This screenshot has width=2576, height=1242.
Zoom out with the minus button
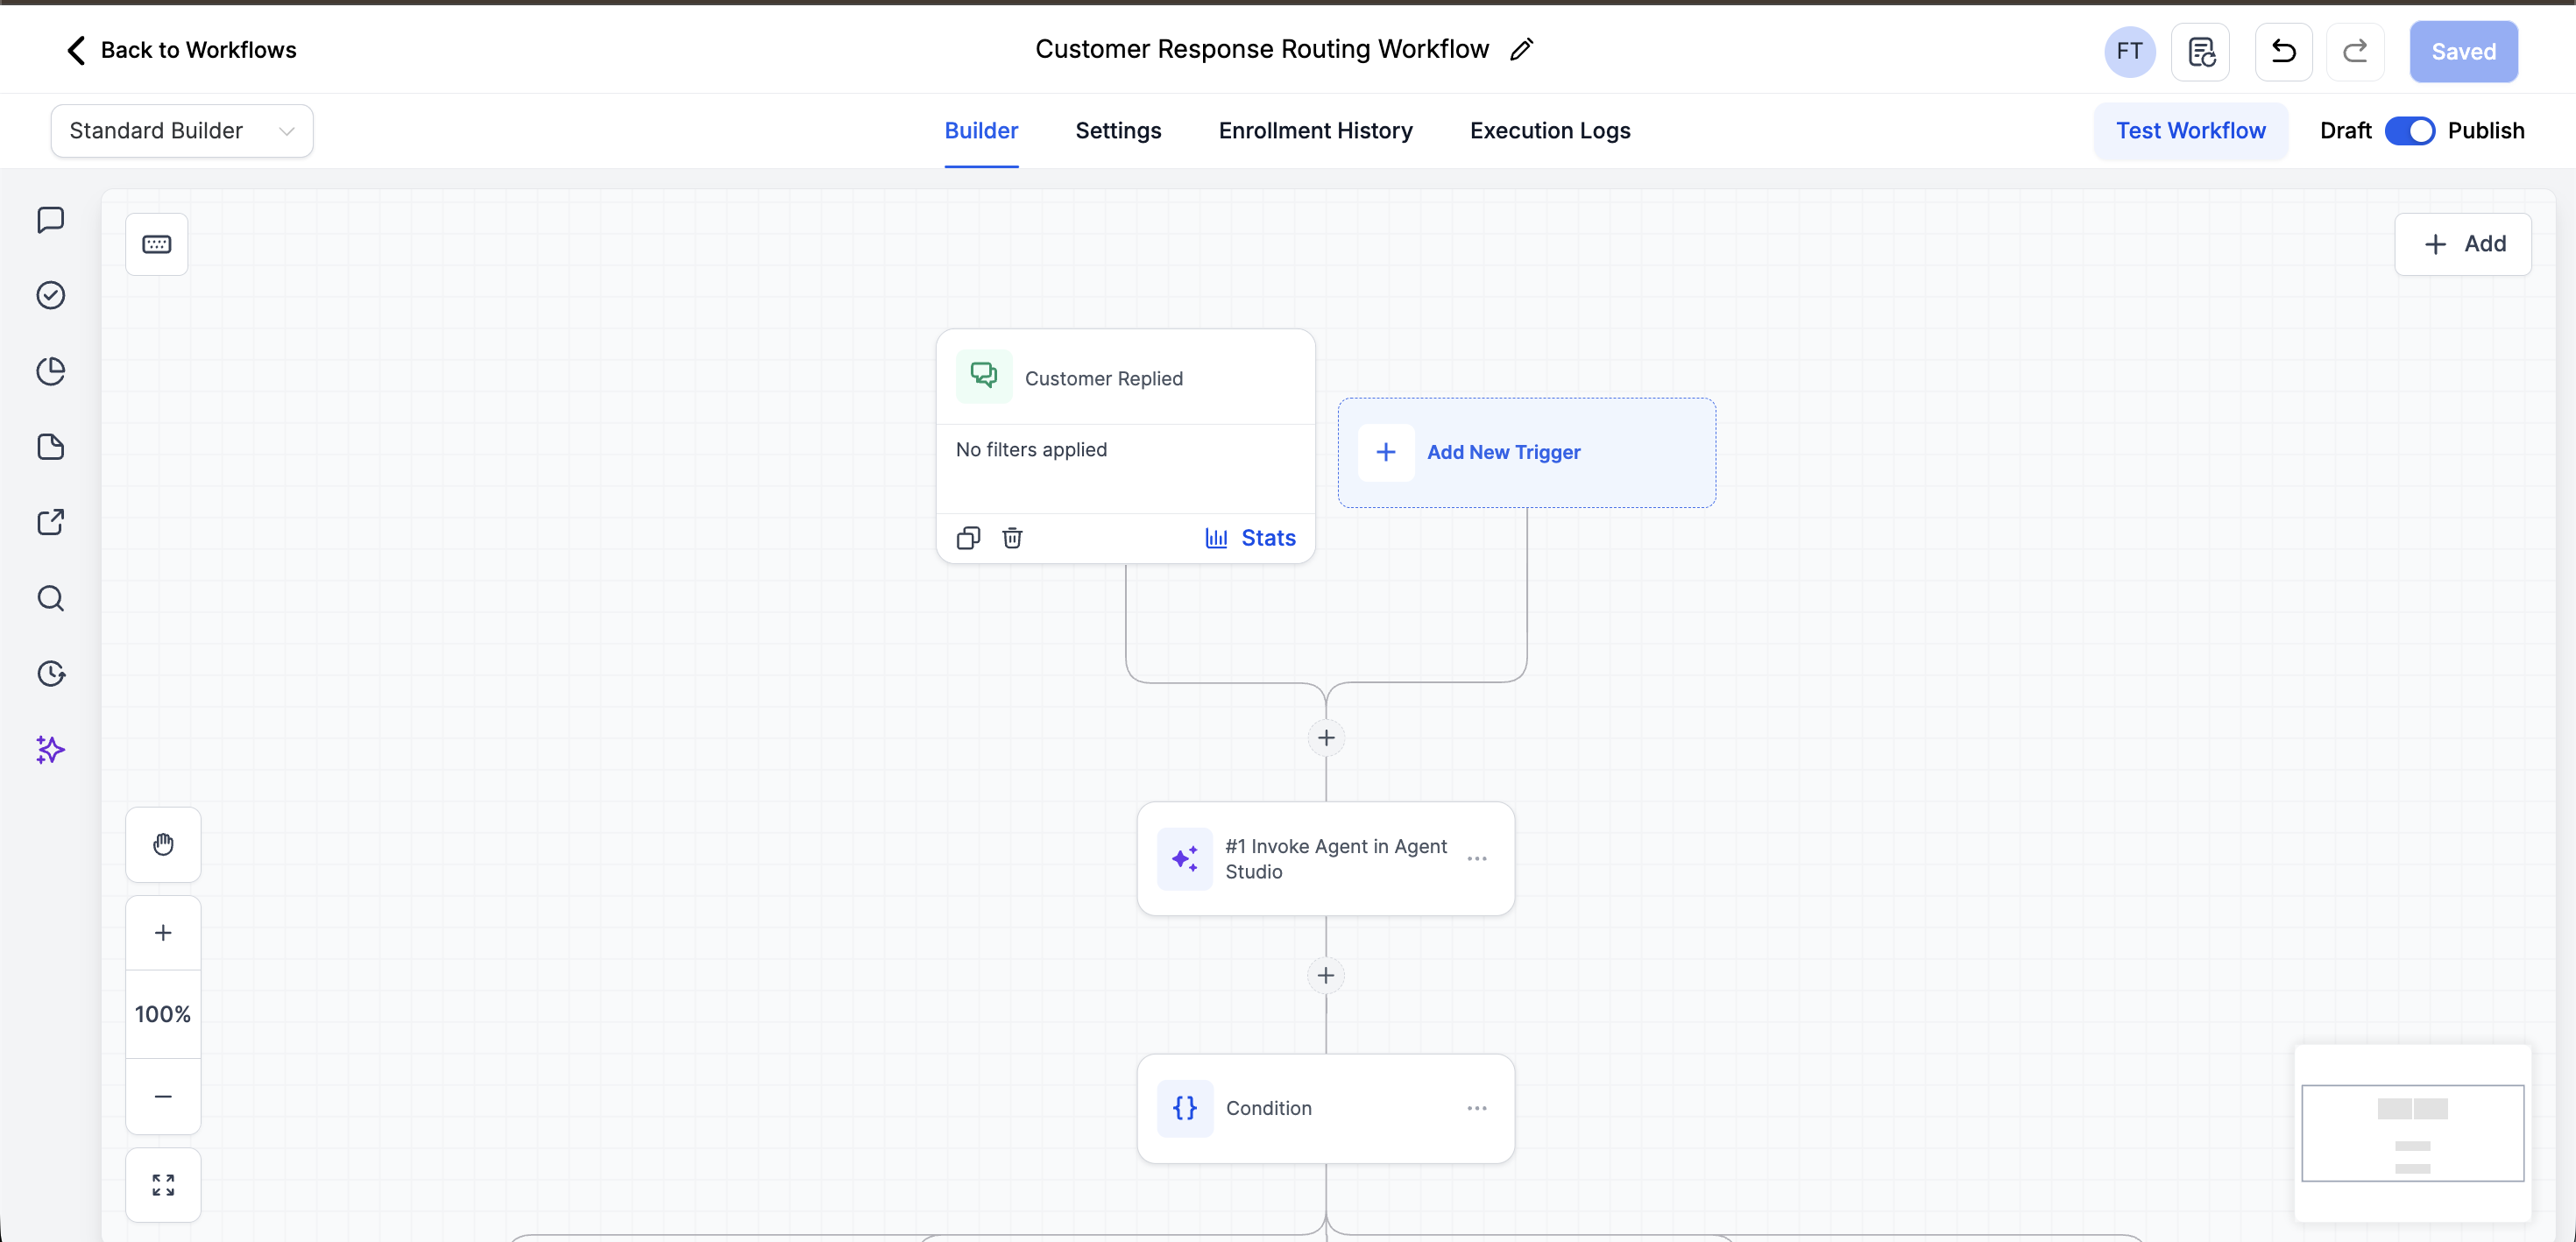coord(163,1096)
